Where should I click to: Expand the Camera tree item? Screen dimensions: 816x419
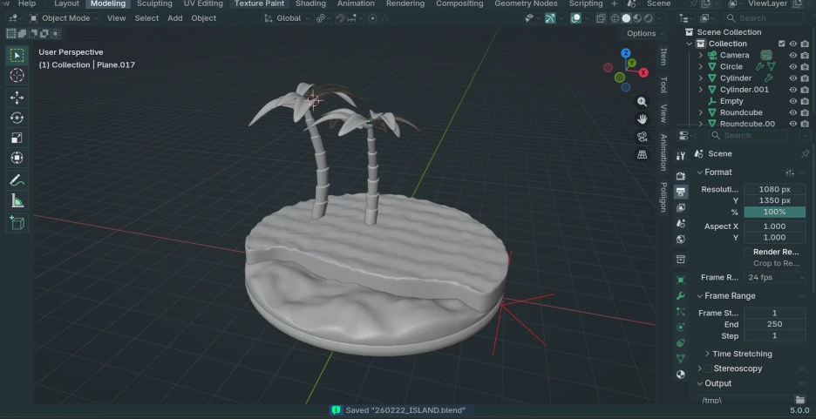(700, 55)
